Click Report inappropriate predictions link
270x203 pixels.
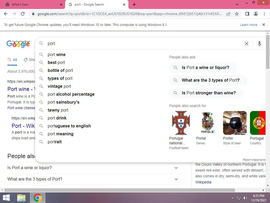(254, 160)
